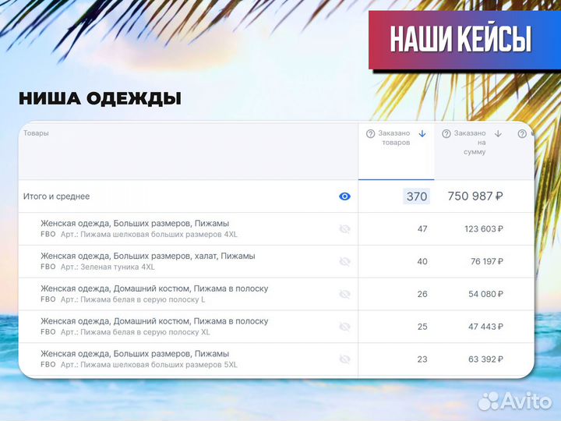Click FBO label in Зеленая туника row
Screen dimensions: 561x421
48,267
